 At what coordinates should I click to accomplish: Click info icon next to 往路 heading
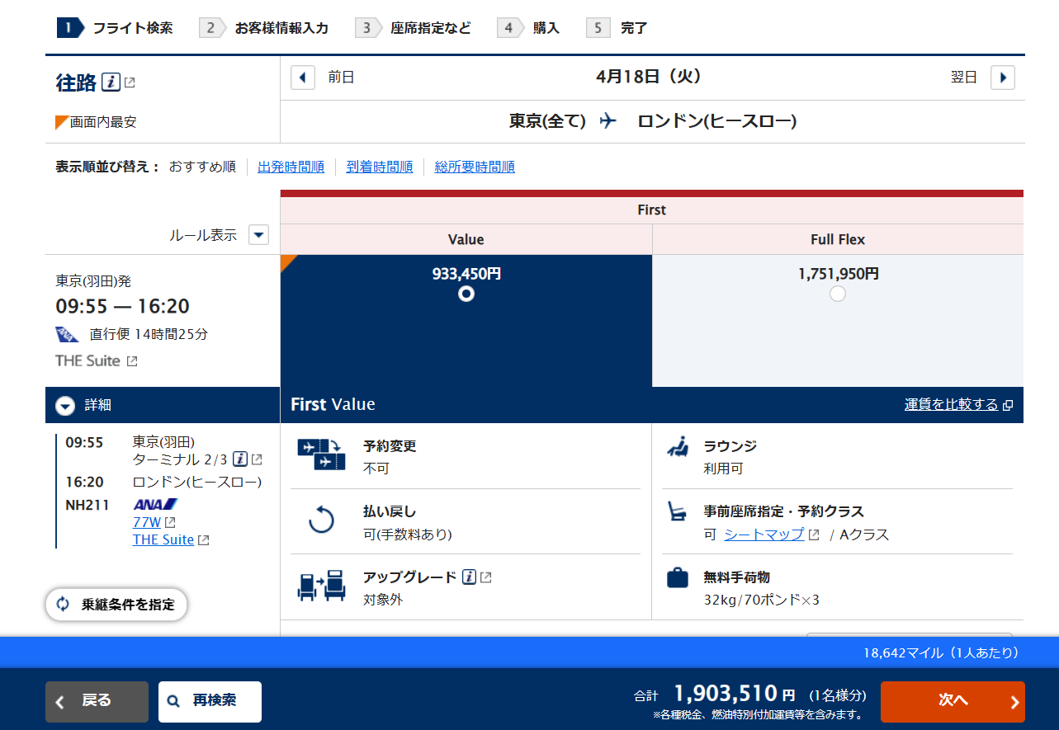[x=111, y=82]
